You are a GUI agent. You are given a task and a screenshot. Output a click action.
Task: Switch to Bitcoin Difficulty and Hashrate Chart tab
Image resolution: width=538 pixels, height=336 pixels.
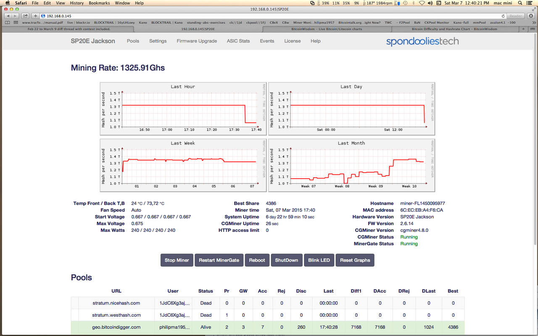coord(454,29)
